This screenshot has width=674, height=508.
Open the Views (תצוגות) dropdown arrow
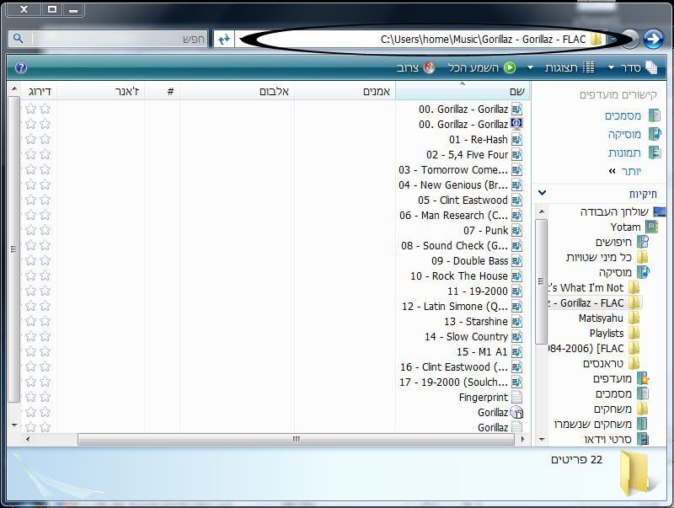[531, 67]
